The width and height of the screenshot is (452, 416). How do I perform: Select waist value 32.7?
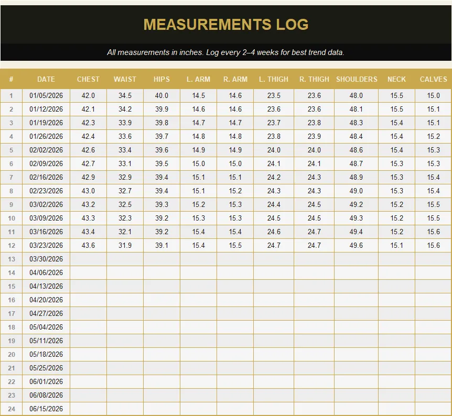click(125, 191)
